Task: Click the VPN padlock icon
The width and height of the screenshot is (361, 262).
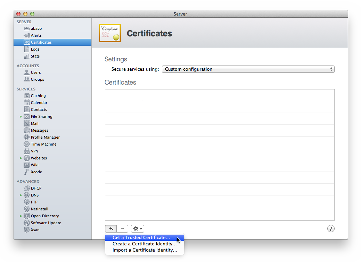Action: [27, 151]
